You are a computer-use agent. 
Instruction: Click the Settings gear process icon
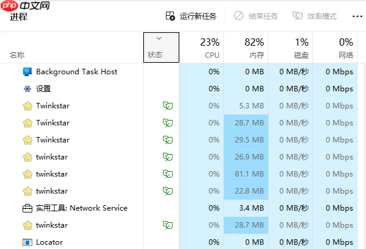click(x=27, y=89)
